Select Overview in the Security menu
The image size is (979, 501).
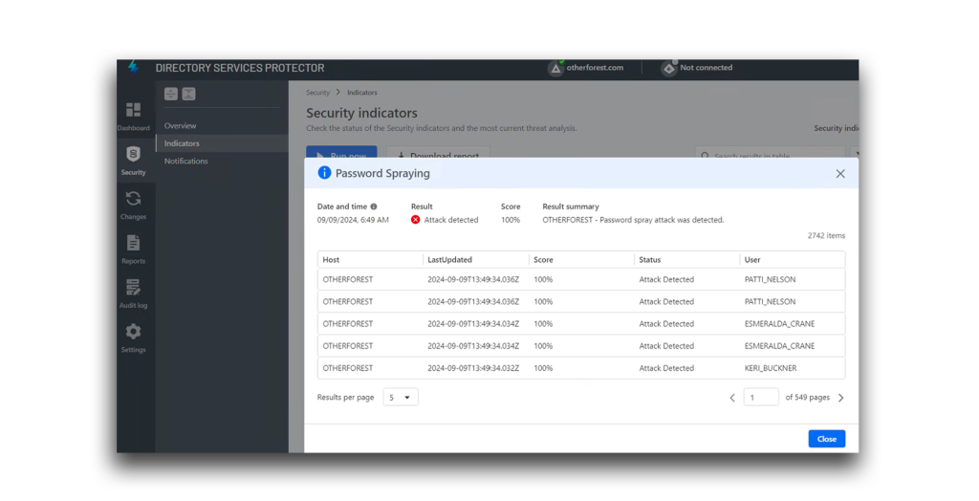coord(180,125)
